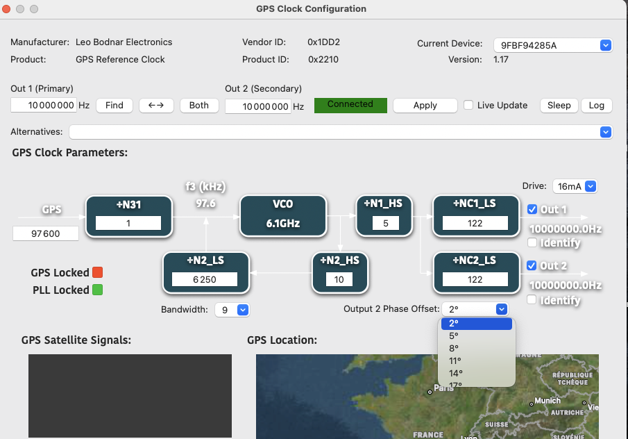Click the Sleep button
The image size is (628, 439).
[x=559, y=106]
